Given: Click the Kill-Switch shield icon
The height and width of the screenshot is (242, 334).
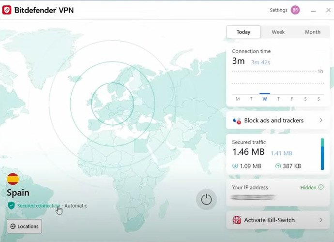Looking at the screenshot, I should (237, 220).
